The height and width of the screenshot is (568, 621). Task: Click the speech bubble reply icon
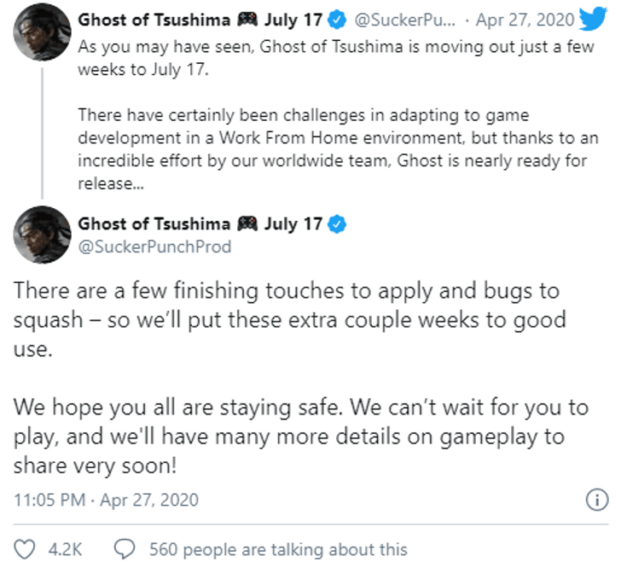pyautogui.click(x=125, y=549)
